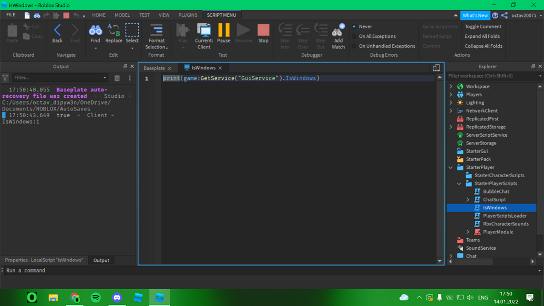Collapse the ribbon with the up chevron
The height and width of the screenshot is (306, 544).
[456, 15]
